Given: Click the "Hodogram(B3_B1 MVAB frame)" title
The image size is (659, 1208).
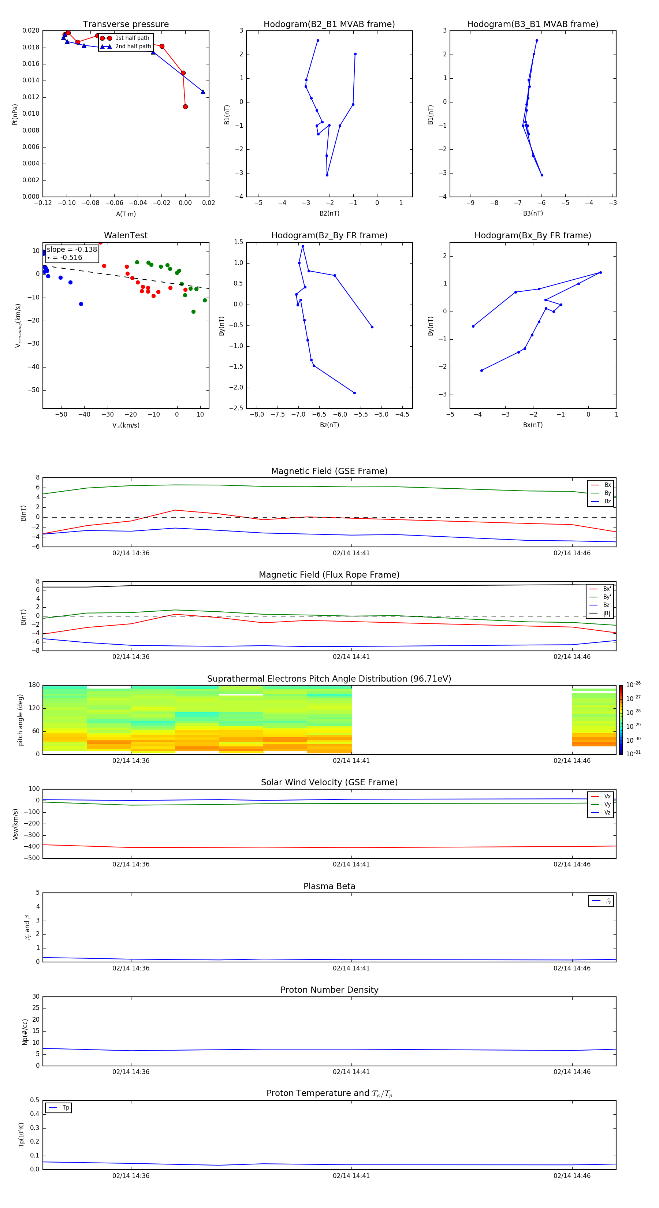Looking at the screenshot, I should tap(533, 25).
